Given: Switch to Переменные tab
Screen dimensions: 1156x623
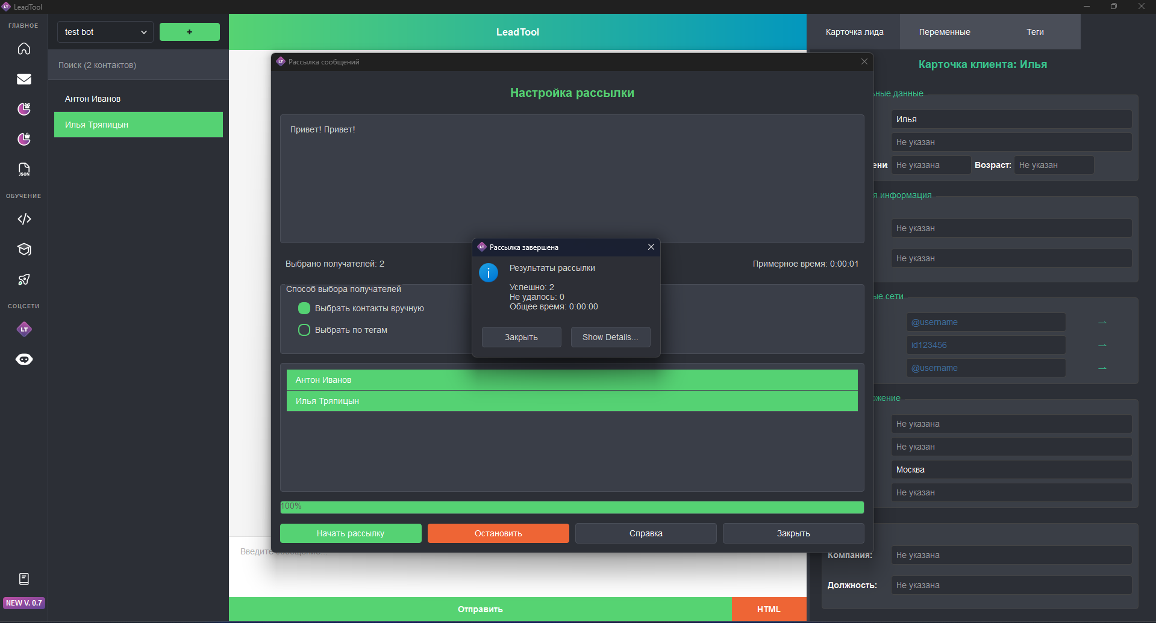Looking at the screenshot, I should tap(945, 32).
